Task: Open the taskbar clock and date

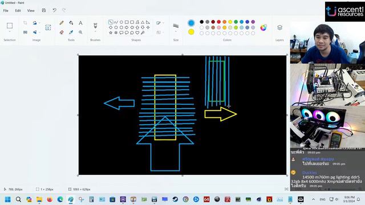Action: tap(348, 199)
